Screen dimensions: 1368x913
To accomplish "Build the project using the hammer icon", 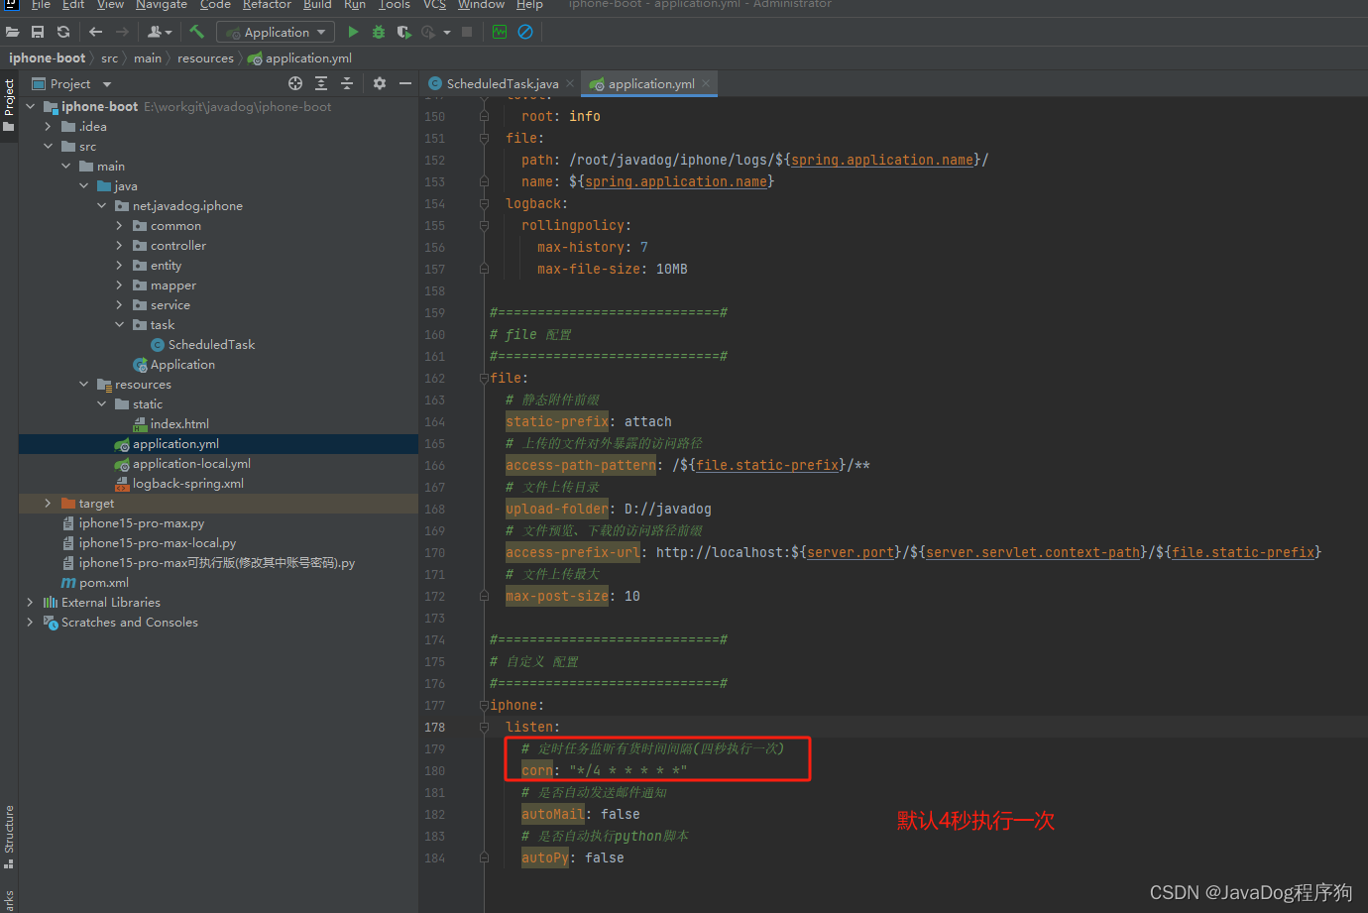I will pyautogui.click(x=196, y=31).
